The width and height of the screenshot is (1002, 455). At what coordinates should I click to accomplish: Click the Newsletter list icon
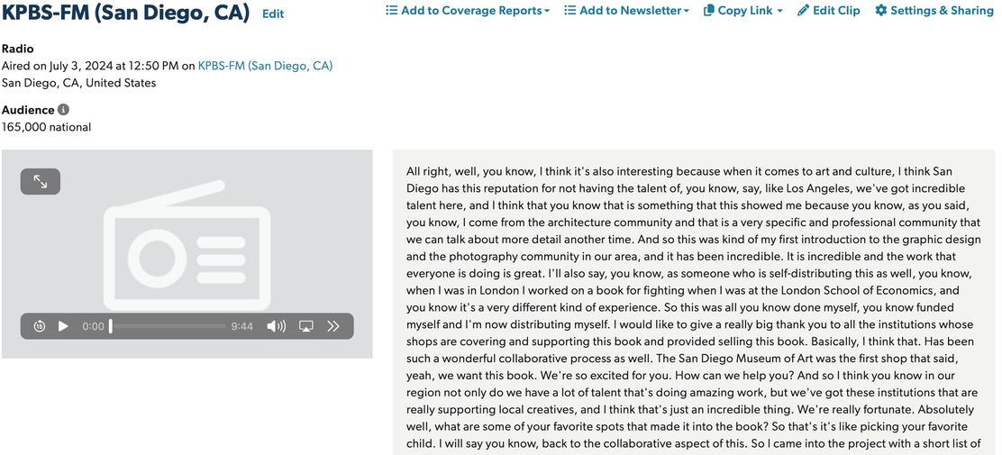(570, 11)
